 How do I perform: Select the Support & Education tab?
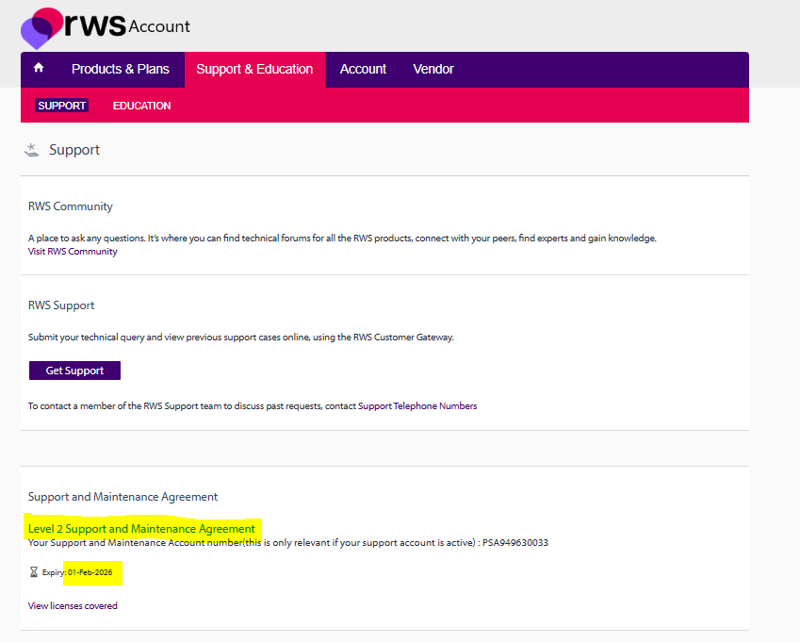pyautogui.click(x=254, y=69)
